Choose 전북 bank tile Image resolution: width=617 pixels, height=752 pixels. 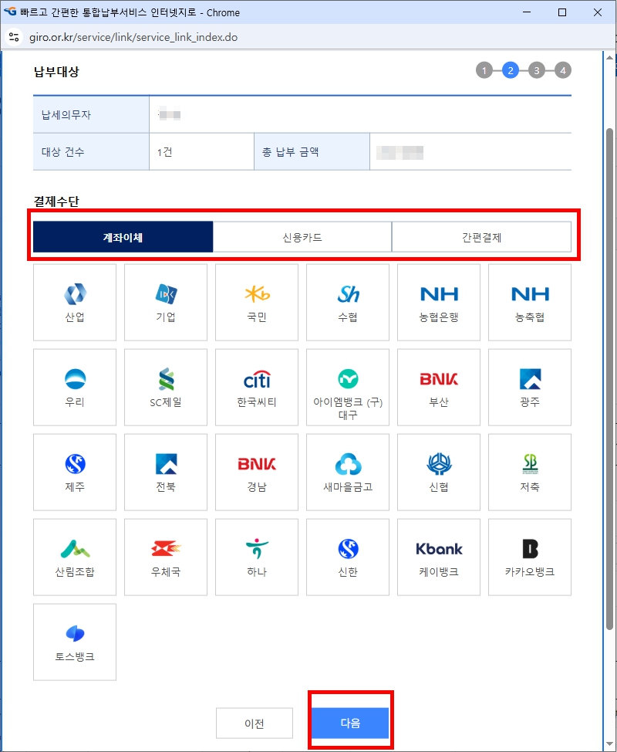[x=166, y=472]
